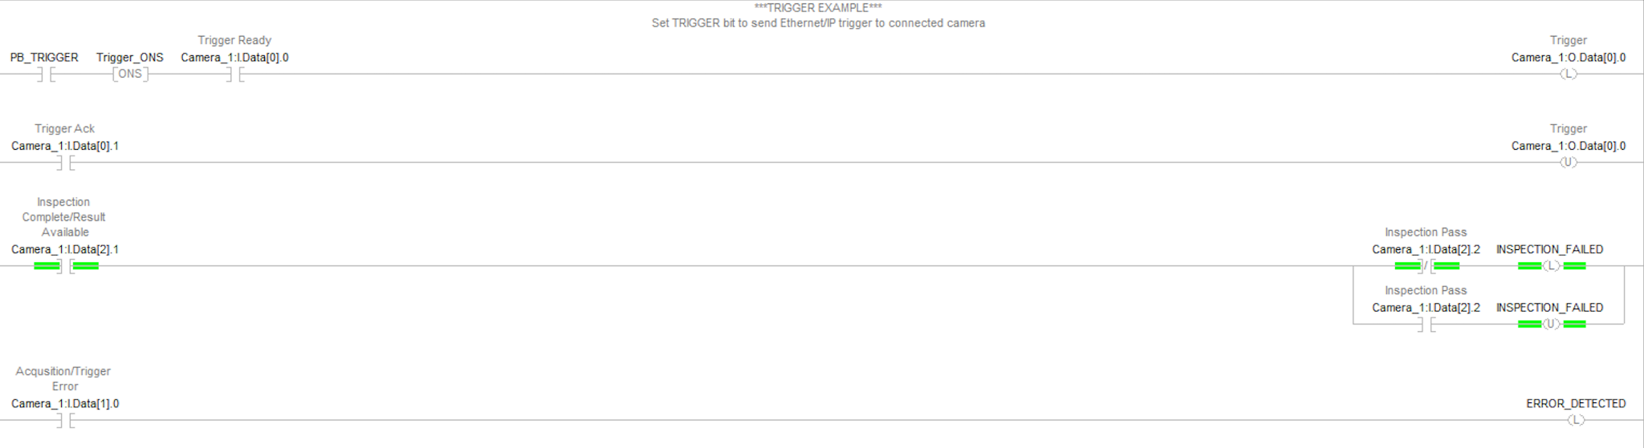Select the Trigger Ready contact Camera_1:I.Data[0].0
Image resolution: width=1644 pixels, height=448 pixels.
click(x=234, y=75)
